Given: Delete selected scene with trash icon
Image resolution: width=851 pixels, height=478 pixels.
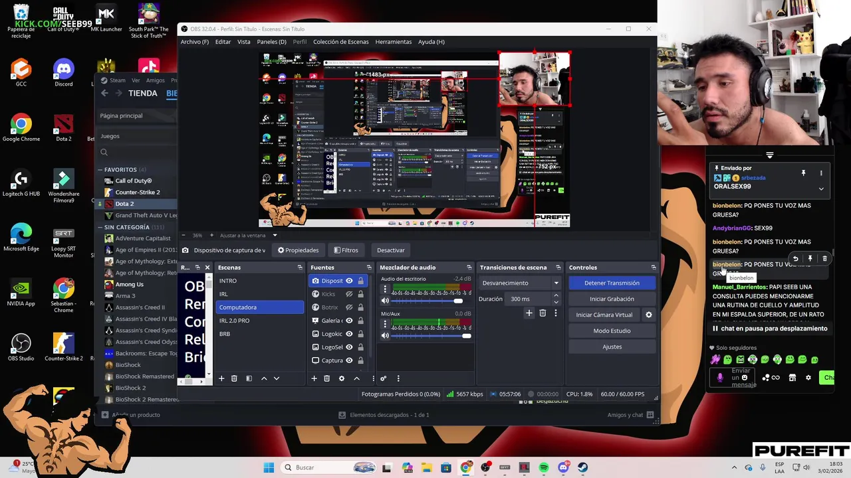Looking at the screenshot, I should tap(234, 378).
